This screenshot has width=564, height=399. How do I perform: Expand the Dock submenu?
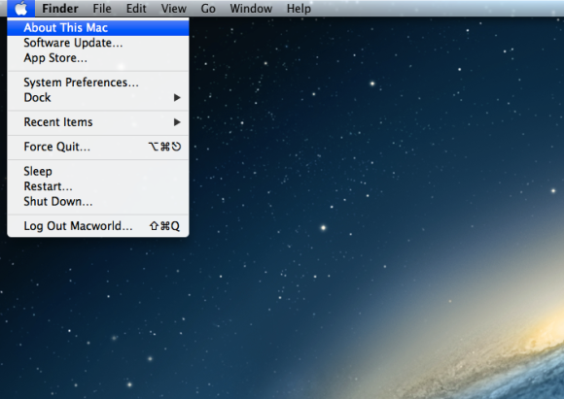point(98,97)
